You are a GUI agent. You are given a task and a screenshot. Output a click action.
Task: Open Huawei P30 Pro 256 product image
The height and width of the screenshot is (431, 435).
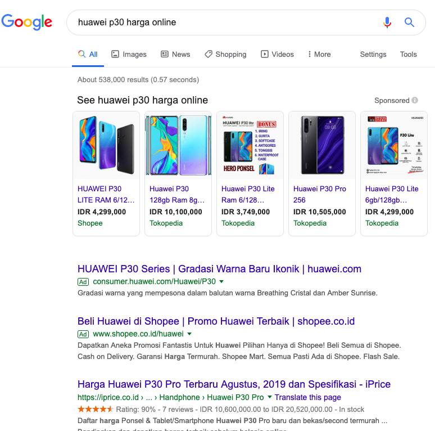[x=322, y=145]
